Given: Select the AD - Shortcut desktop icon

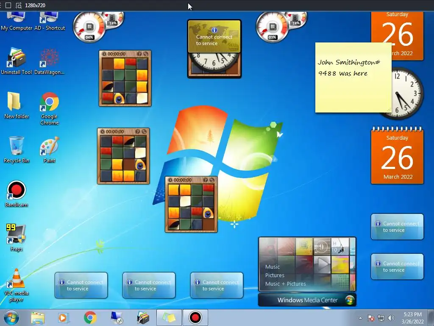Looking at the screenshot, I should (x=50, y=21).
